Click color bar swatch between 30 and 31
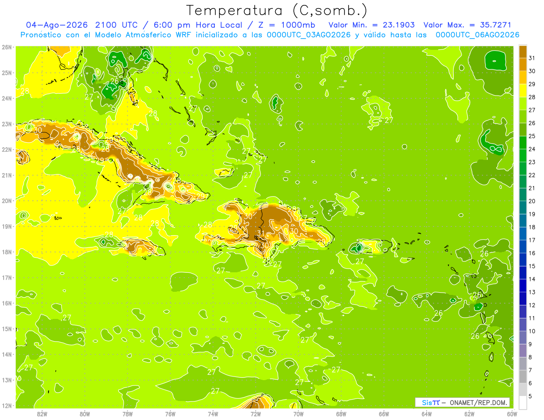 click(x=523, y=65)
